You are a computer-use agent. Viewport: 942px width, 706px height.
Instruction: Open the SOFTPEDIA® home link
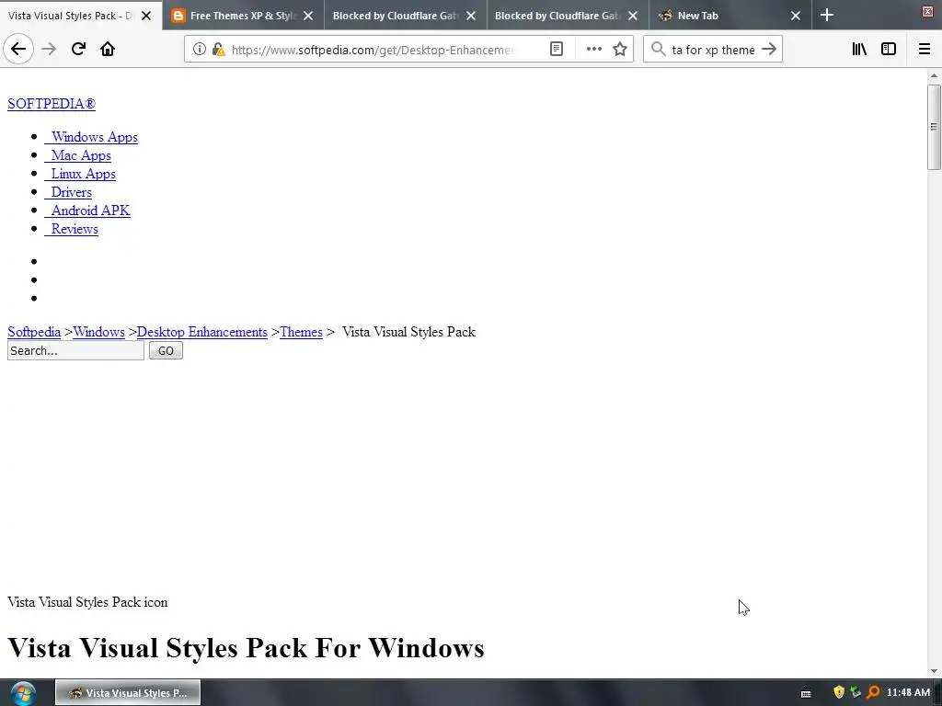(52, 104)
